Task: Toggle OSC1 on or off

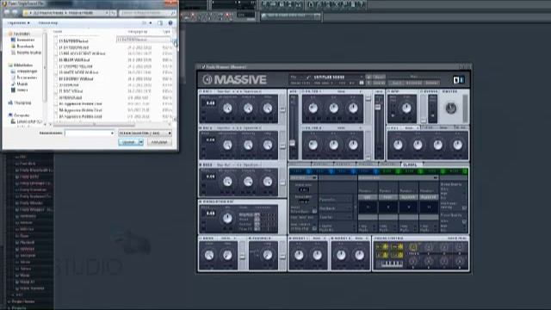Action: tap(201, 91)
